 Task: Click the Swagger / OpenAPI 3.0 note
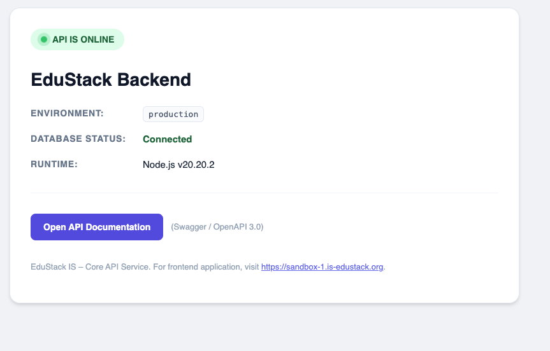click(217, 227)
